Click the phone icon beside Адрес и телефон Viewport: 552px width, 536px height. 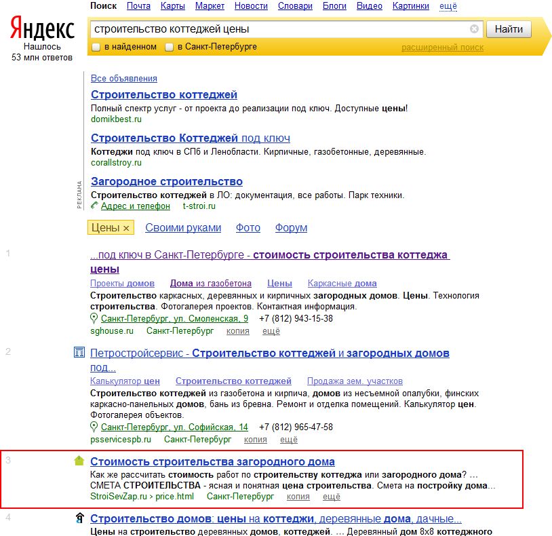point(94,206)
